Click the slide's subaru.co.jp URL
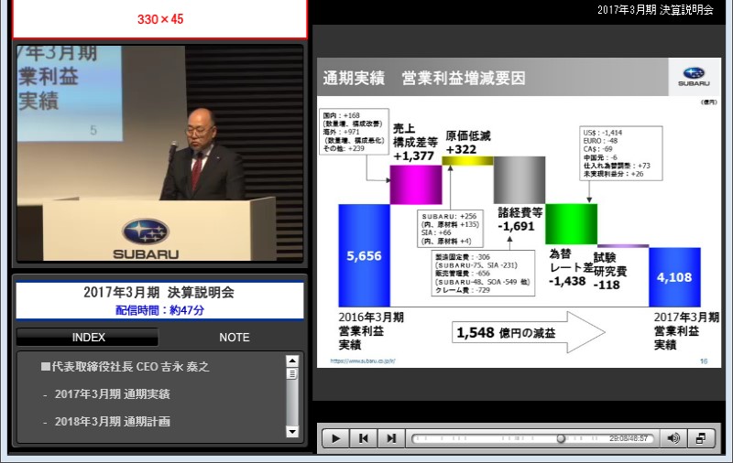 363,361
